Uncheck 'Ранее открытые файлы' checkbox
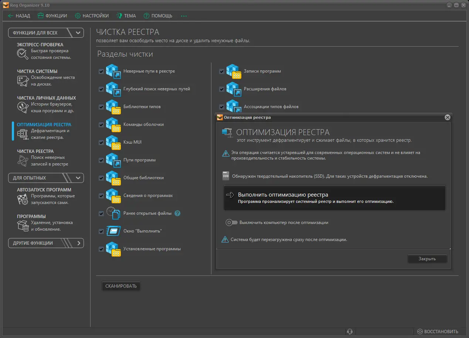Viewport: 469px width, 338px height. pos(101,214)
